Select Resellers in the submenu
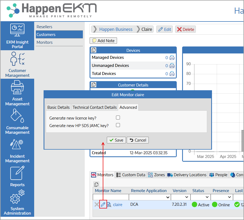Viewport: 244px width, 220px height. tap(59, 27)
